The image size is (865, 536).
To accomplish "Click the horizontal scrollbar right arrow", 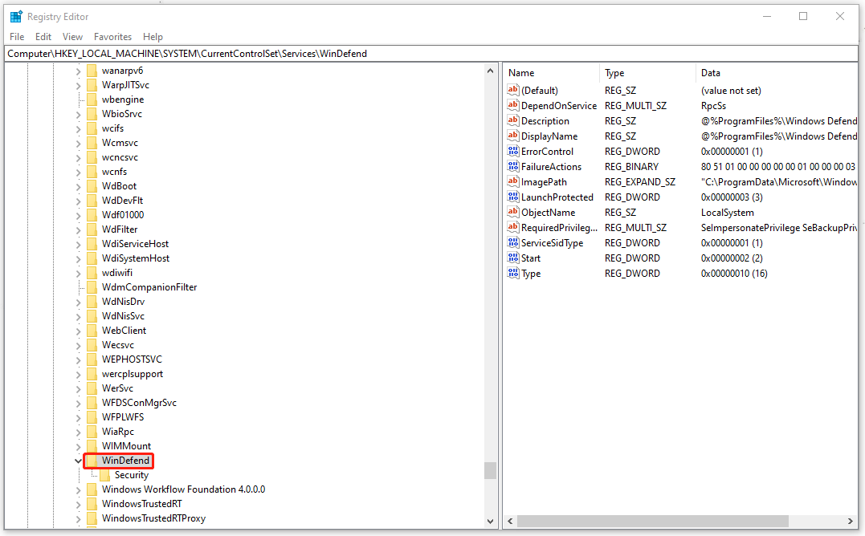I will (850, 521).
